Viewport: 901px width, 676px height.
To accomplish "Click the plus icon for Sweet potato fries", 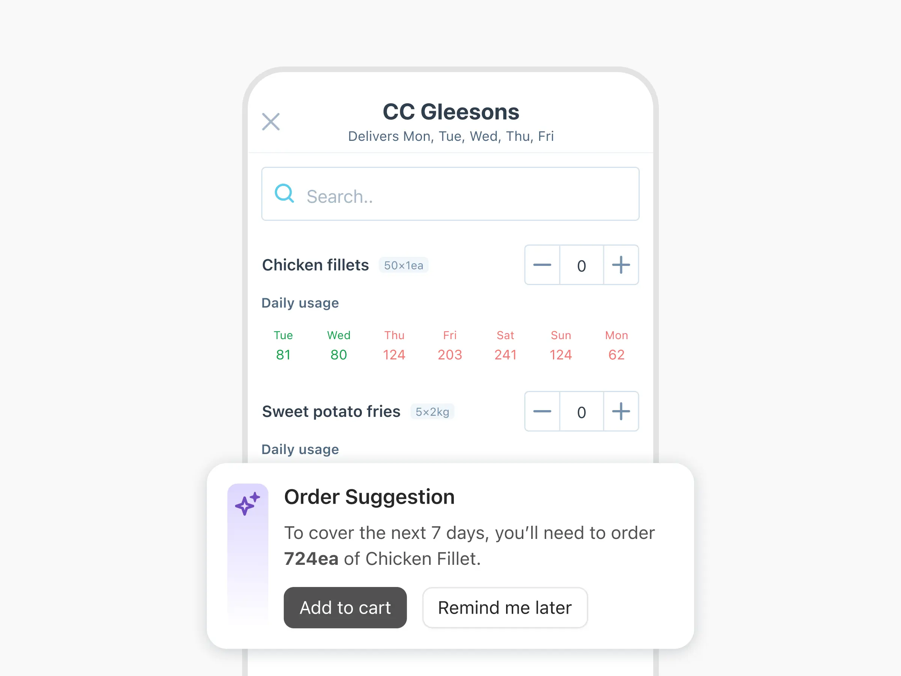I will pyautogui.click(x=620, y=410).
